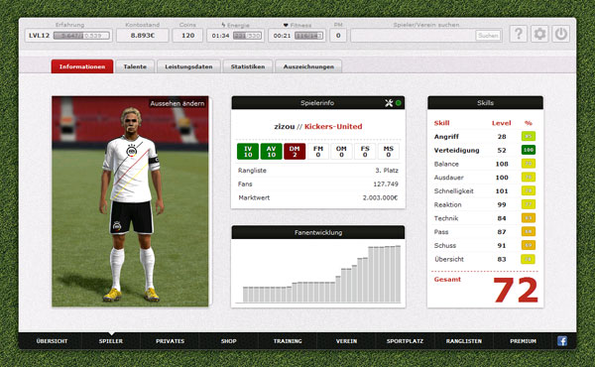This screenshot has width=595, height=367.
Task: Open the Leistungsdaten tab
Action: pos(188,66)
